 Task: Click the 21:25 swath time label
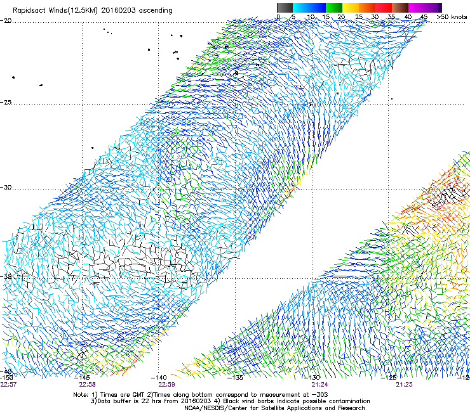pyautogui.click(x=404, y=384)
